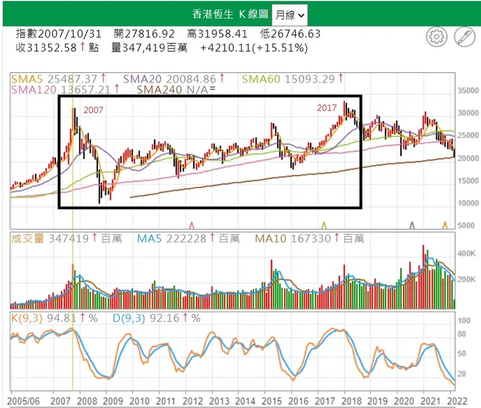The image size is (481, 408).
Task: Select the drawing pen tool icon
Action: (465, 37)
